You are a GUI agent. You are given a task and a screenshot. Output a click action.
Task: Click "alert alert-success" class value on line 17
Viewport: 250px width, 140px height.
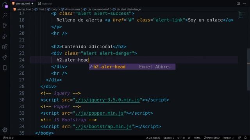pos(103,14)
